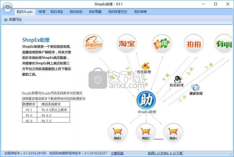Click the 拍拍 circle icon
This screenshot has height=157, width=234.
pyautogui.click(x=194, y=44)
